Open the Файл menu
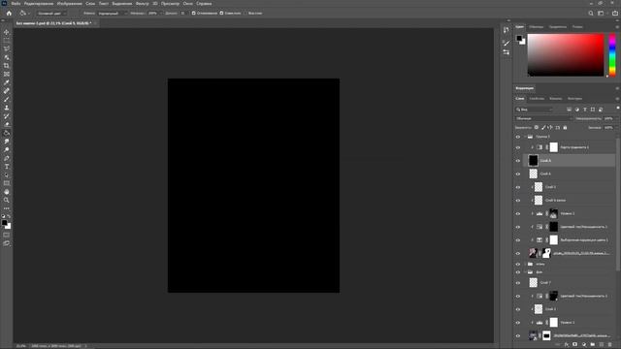 click(x=16, y=3)
